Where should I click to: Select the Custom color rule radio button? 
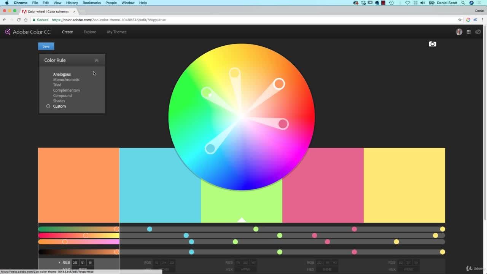48,106
